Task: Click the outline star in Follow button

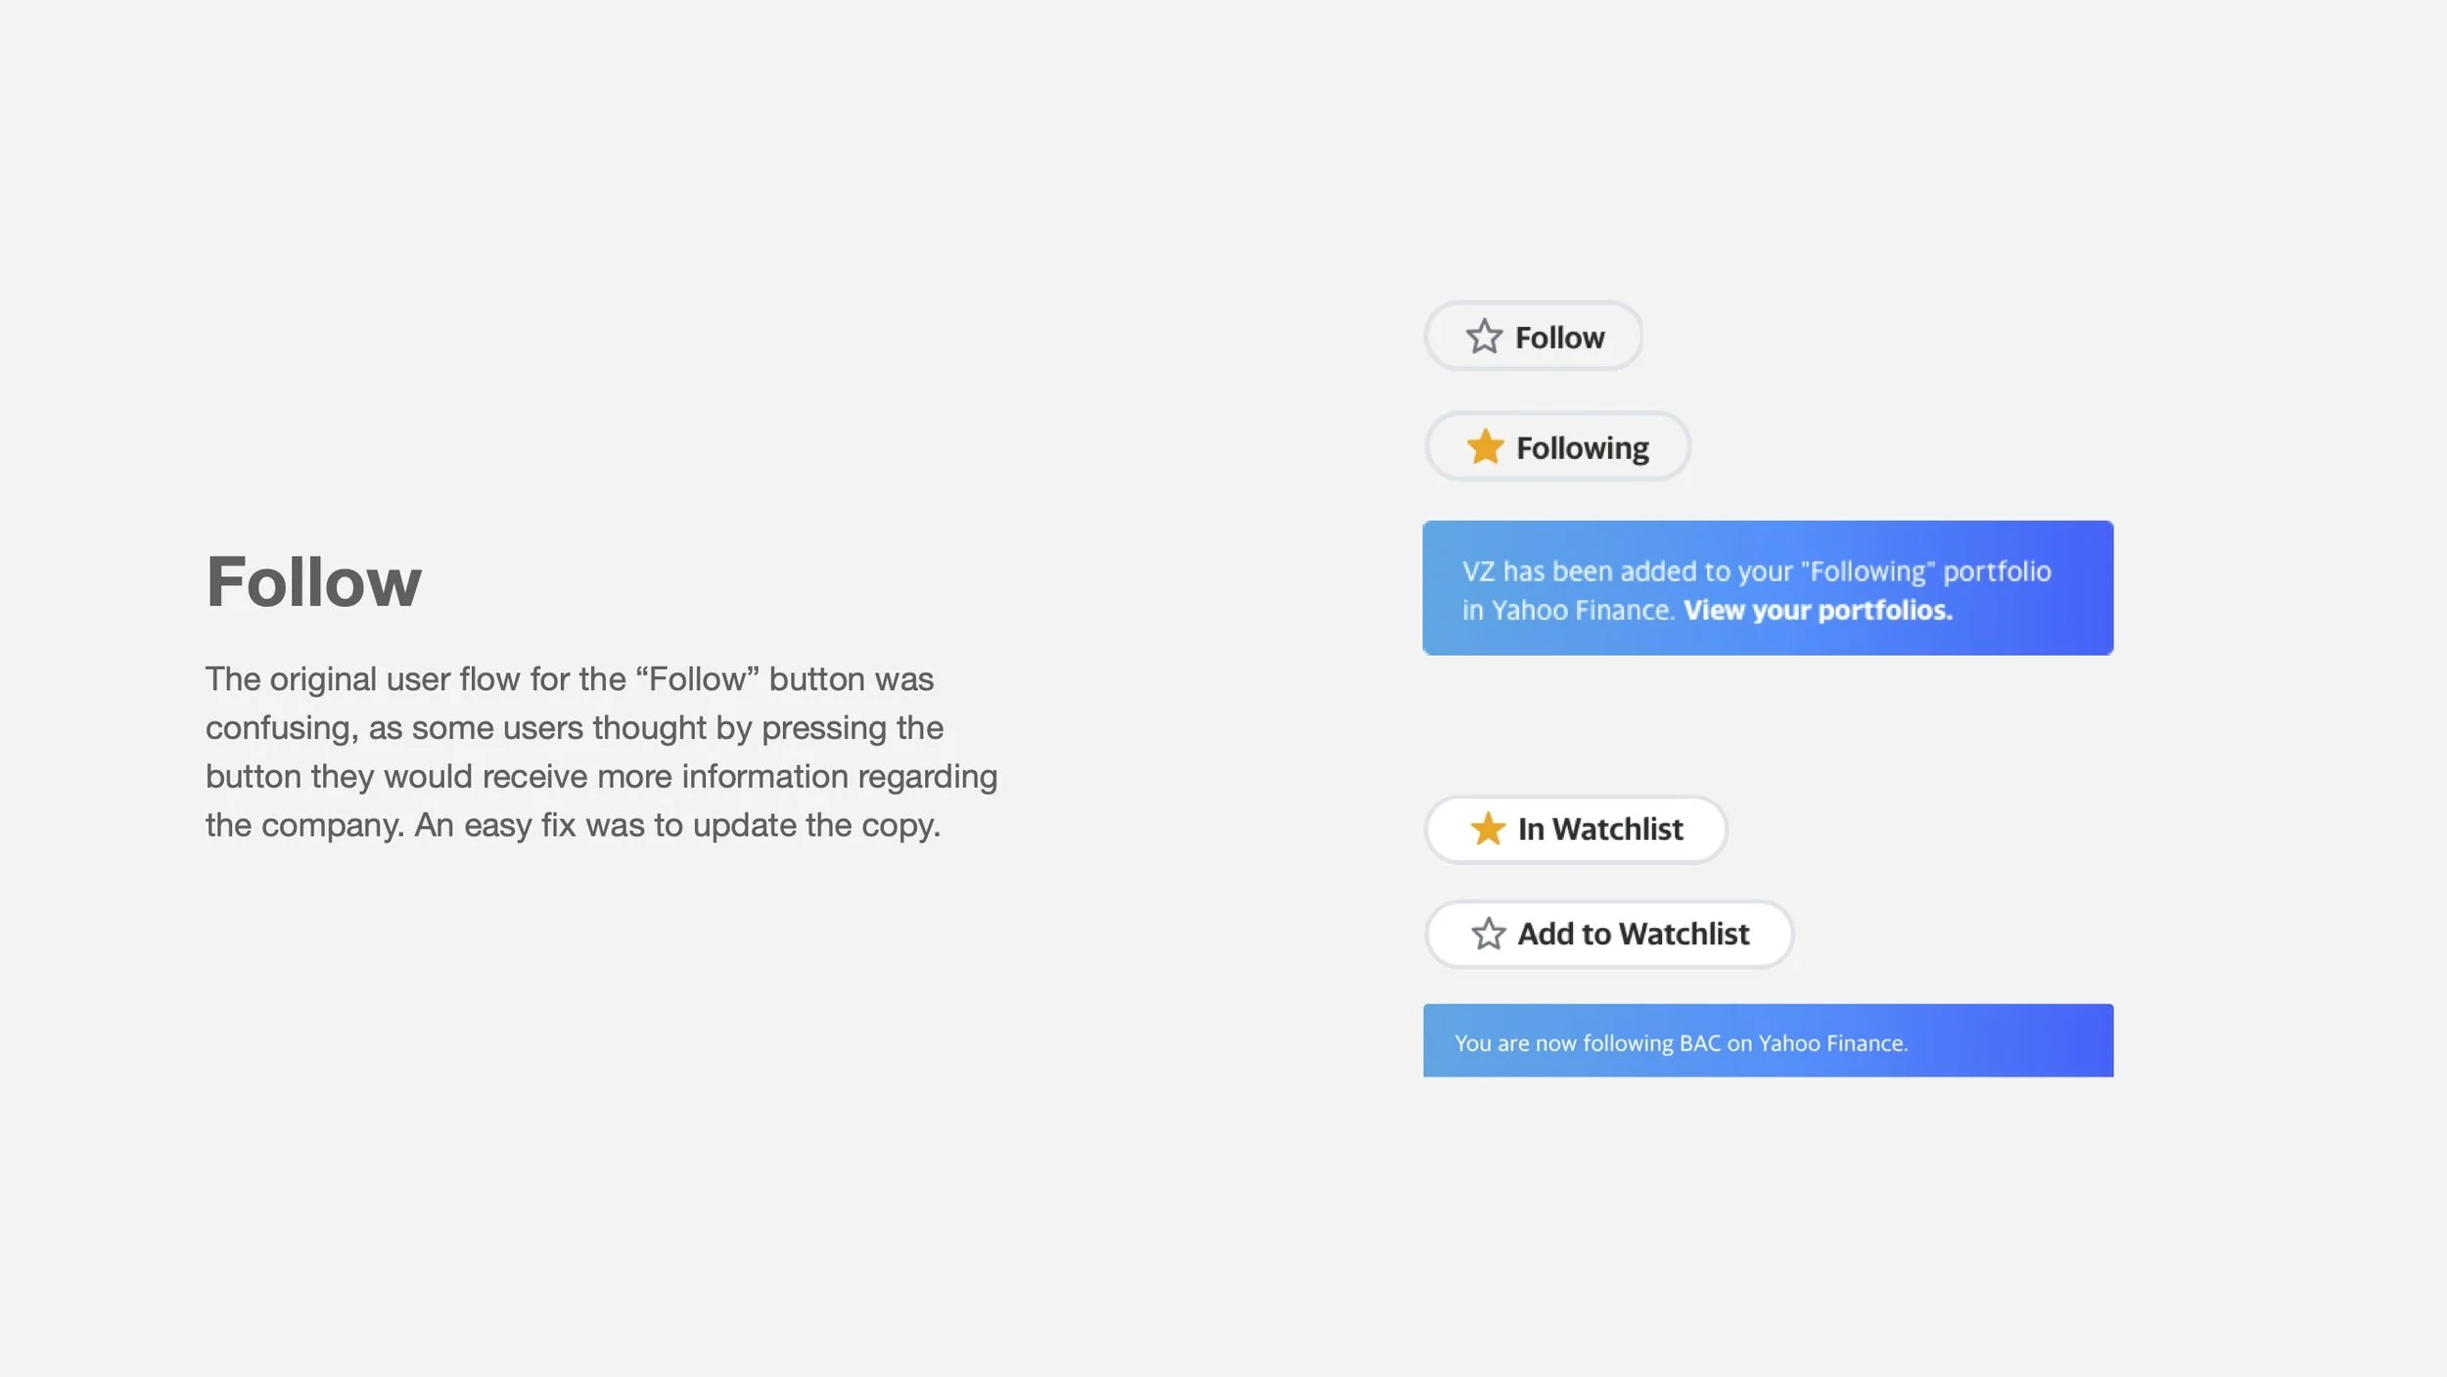Action: (1484, 337)
